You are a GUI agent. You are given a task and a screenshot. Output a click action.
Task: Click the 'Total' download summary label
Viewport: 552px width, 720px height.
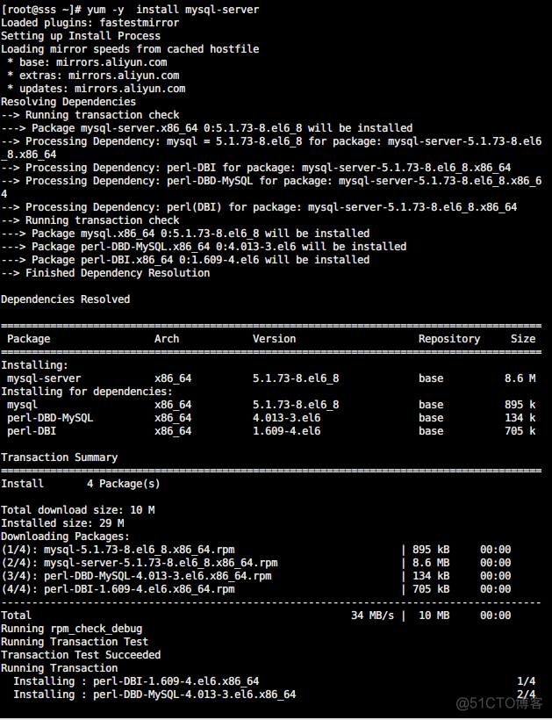(x=16, y=616)
